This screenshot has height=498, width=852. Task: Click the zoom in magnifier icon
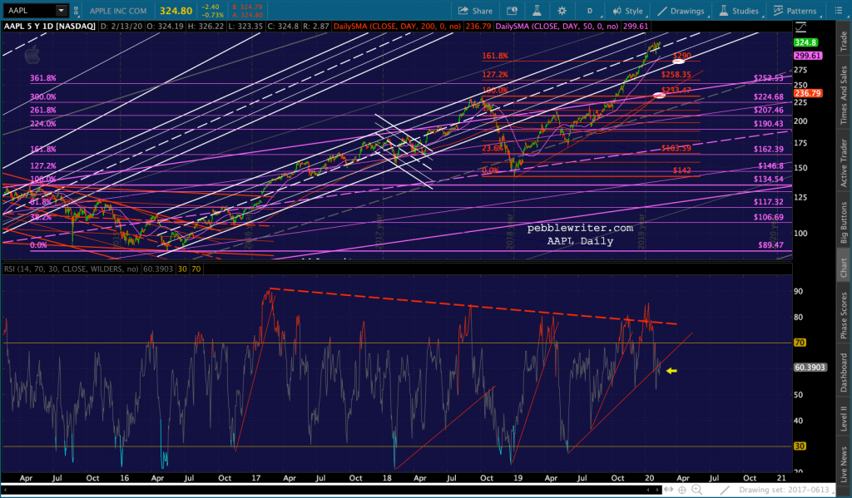(x=697, y=490)
